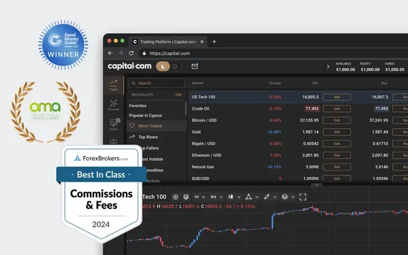
Task: Open a new browser tab
Action: pyautogui.click(x=214, y=41)
